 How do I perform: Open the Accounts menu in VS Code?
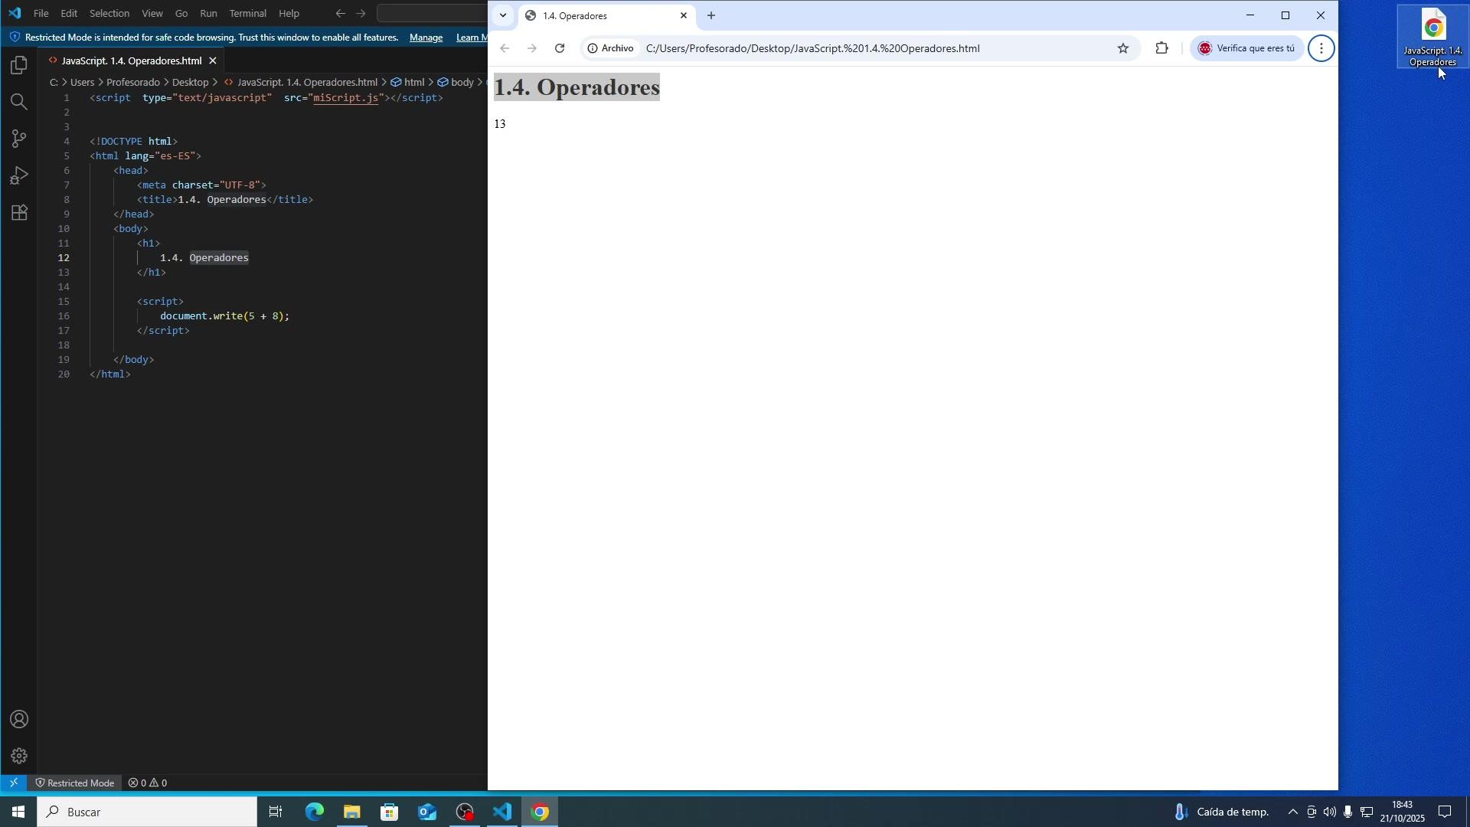(x=19, y=720)
